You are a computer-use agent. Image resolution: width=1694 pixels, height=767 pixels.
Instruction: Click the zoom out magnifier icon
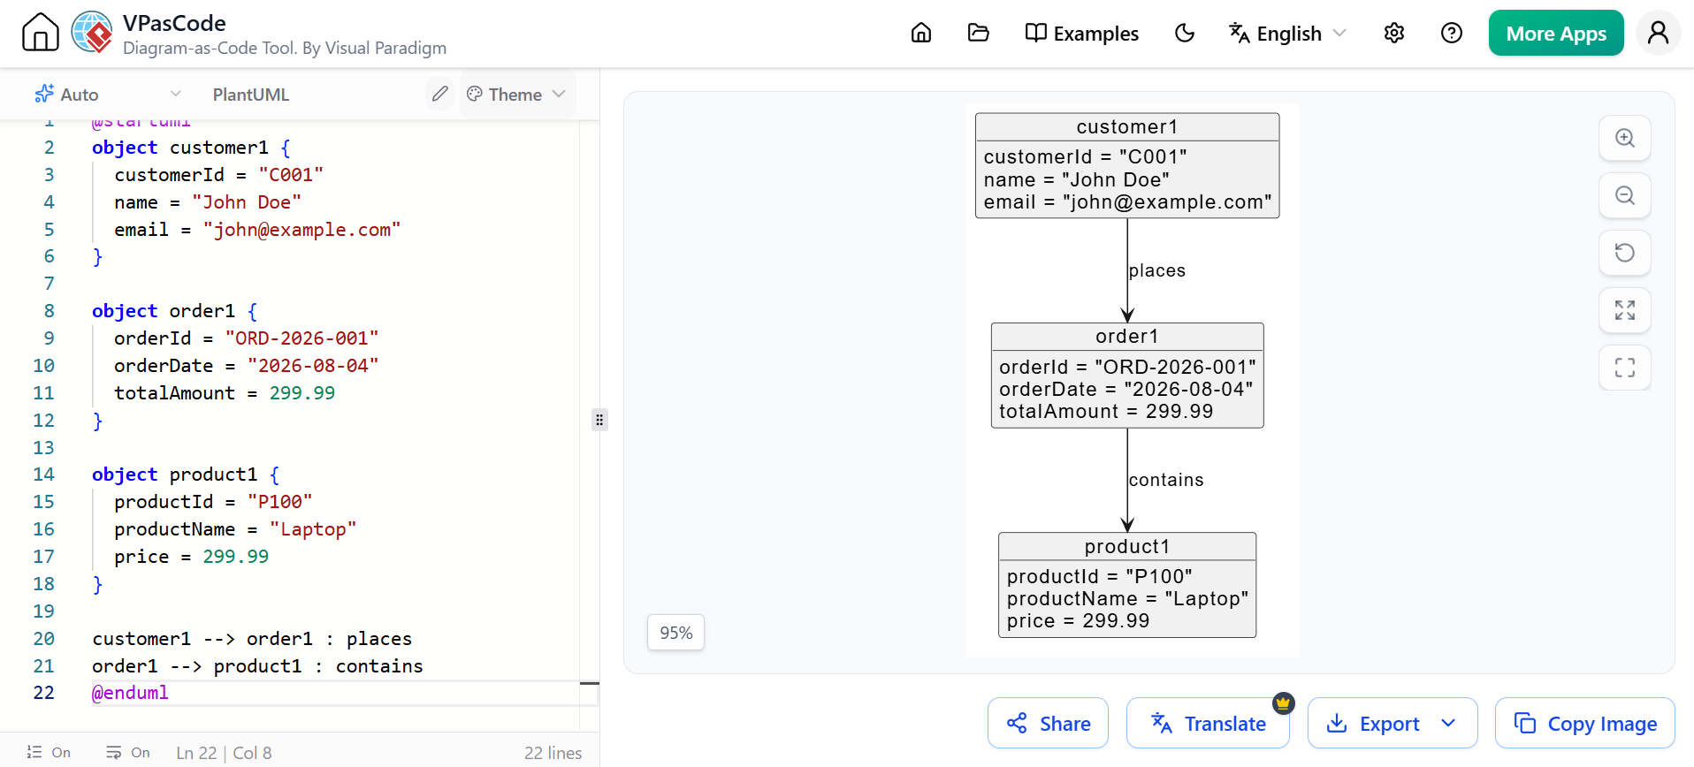(x=1624, y=195)
